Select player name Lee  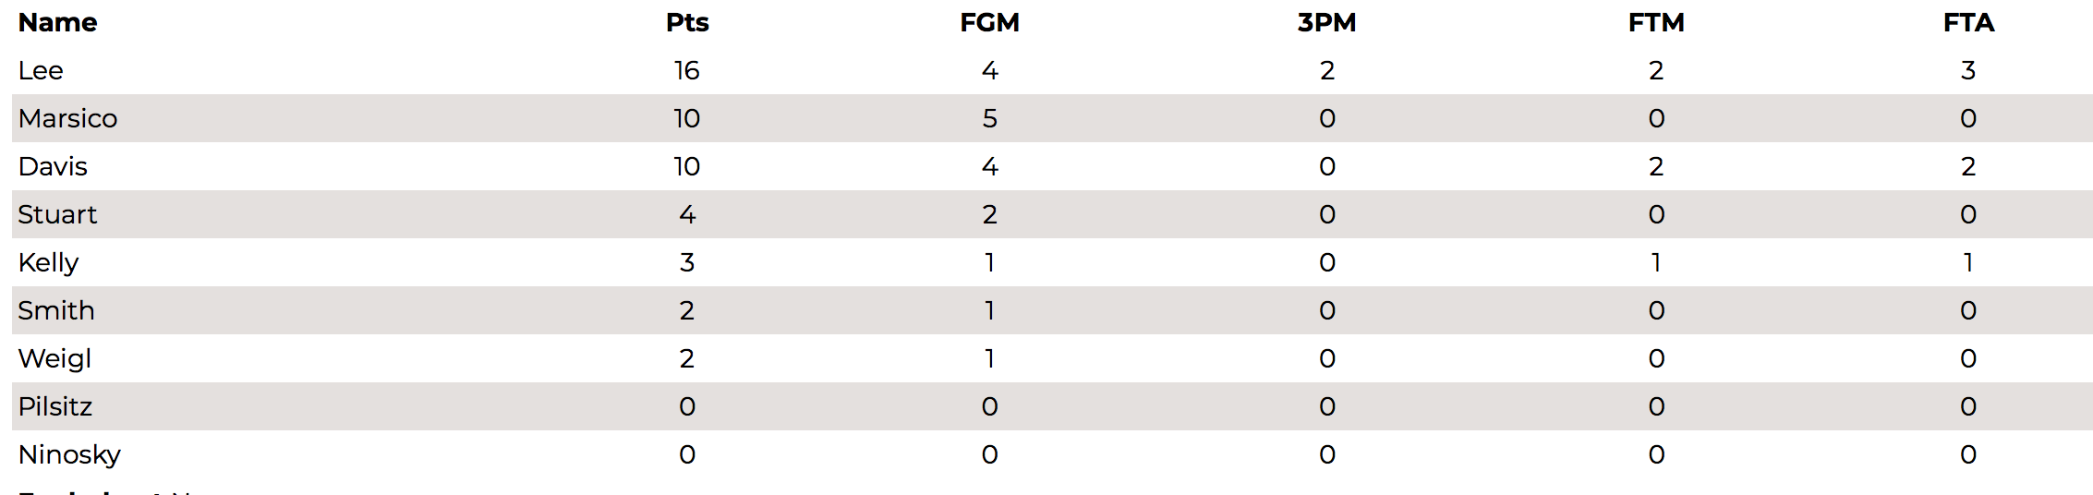tap(41, 70)
